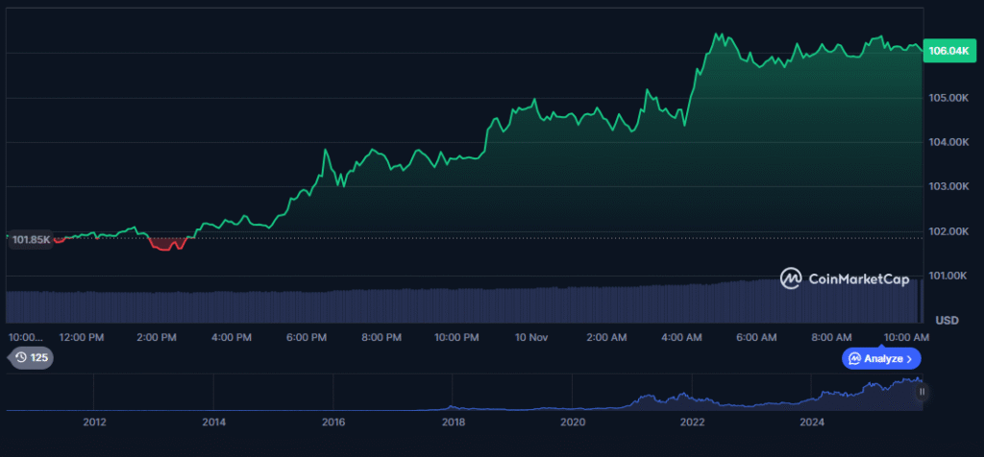Click the CoinMarketCap logo icon on chart

(791, 279)
